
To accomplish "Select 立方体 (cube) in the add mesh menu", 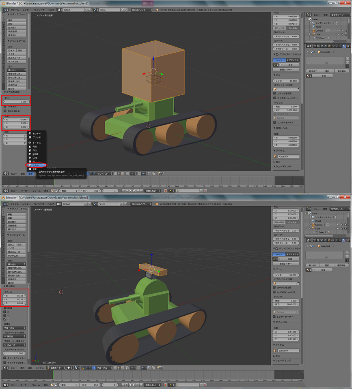I will (36, 165).
